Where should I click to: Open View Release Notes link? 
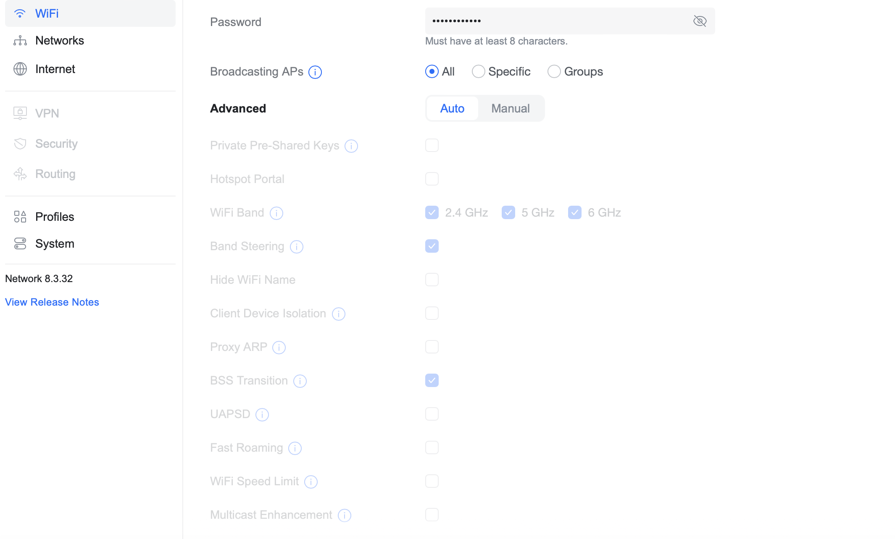pos(52,302)
